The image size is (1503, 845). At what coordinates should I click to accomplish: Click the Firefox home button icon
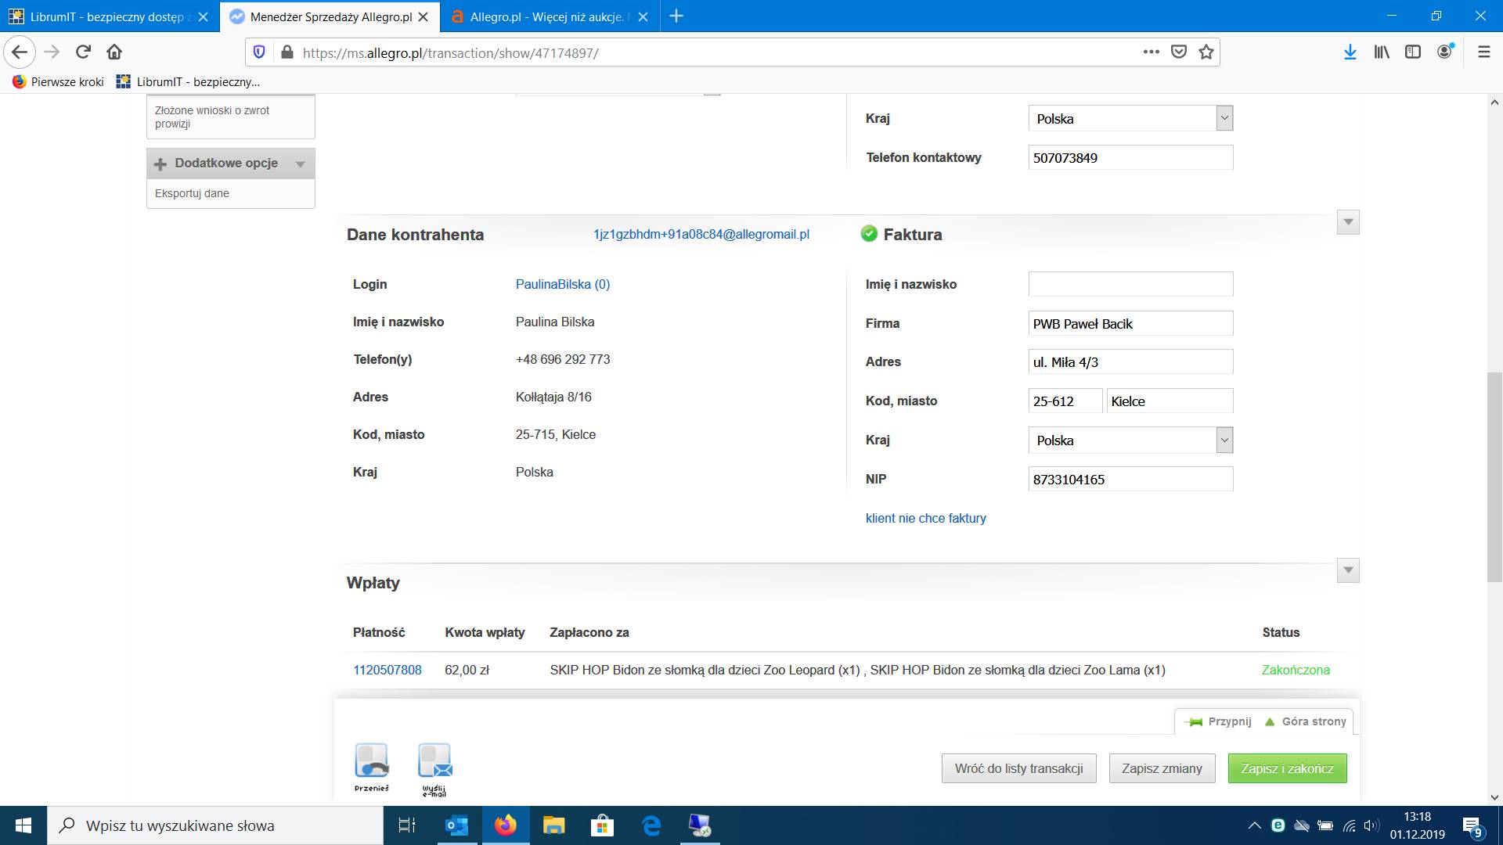point(114,52)
